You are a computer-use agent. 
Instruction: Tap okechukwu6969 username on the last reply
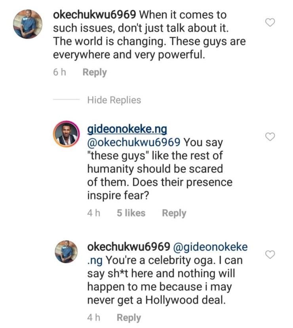click(129, 247)
